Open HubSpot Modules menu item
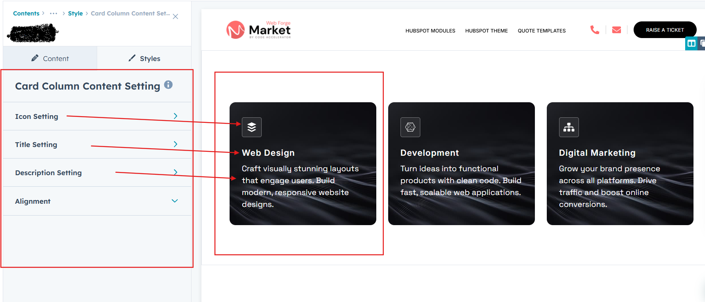This screenshot has width=705, height=302. [430, 31]
